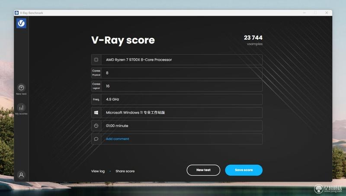Click the Freq. label
Viewport: 346px width, 196px height.
[96, 100]
